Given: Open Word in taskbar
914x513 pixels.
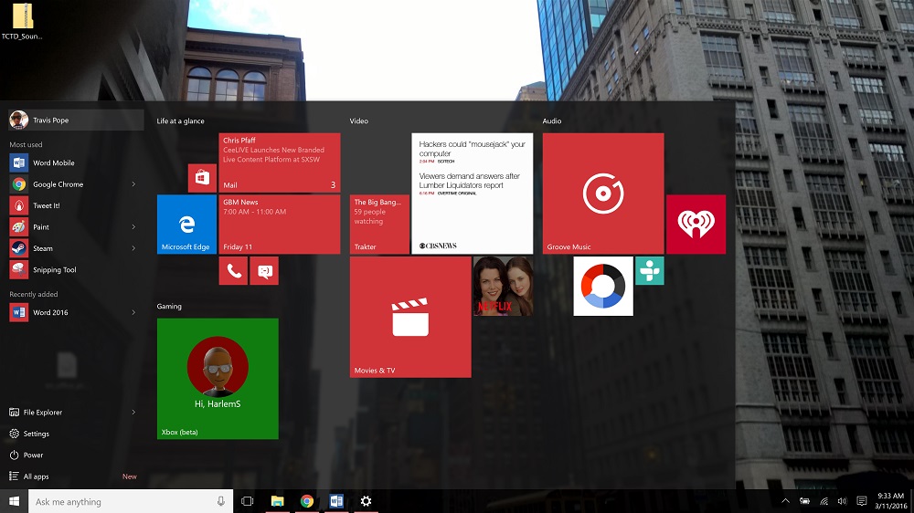Looking at the screenshot, I should click(x=336, y=501).
